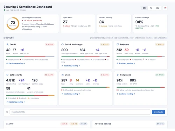Open the notifications bell icon
Viewport: 175px width, 131px height.
(165, 8)
